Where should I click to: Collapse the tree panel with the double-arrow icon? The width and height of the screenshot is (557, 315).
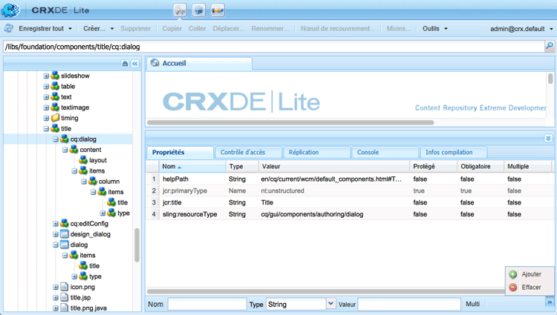[x=135, y=64]
